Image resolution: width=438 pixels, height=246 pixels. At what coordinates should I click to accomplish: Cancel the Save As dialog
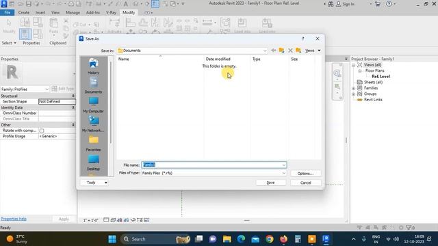(x=306, y=182)
